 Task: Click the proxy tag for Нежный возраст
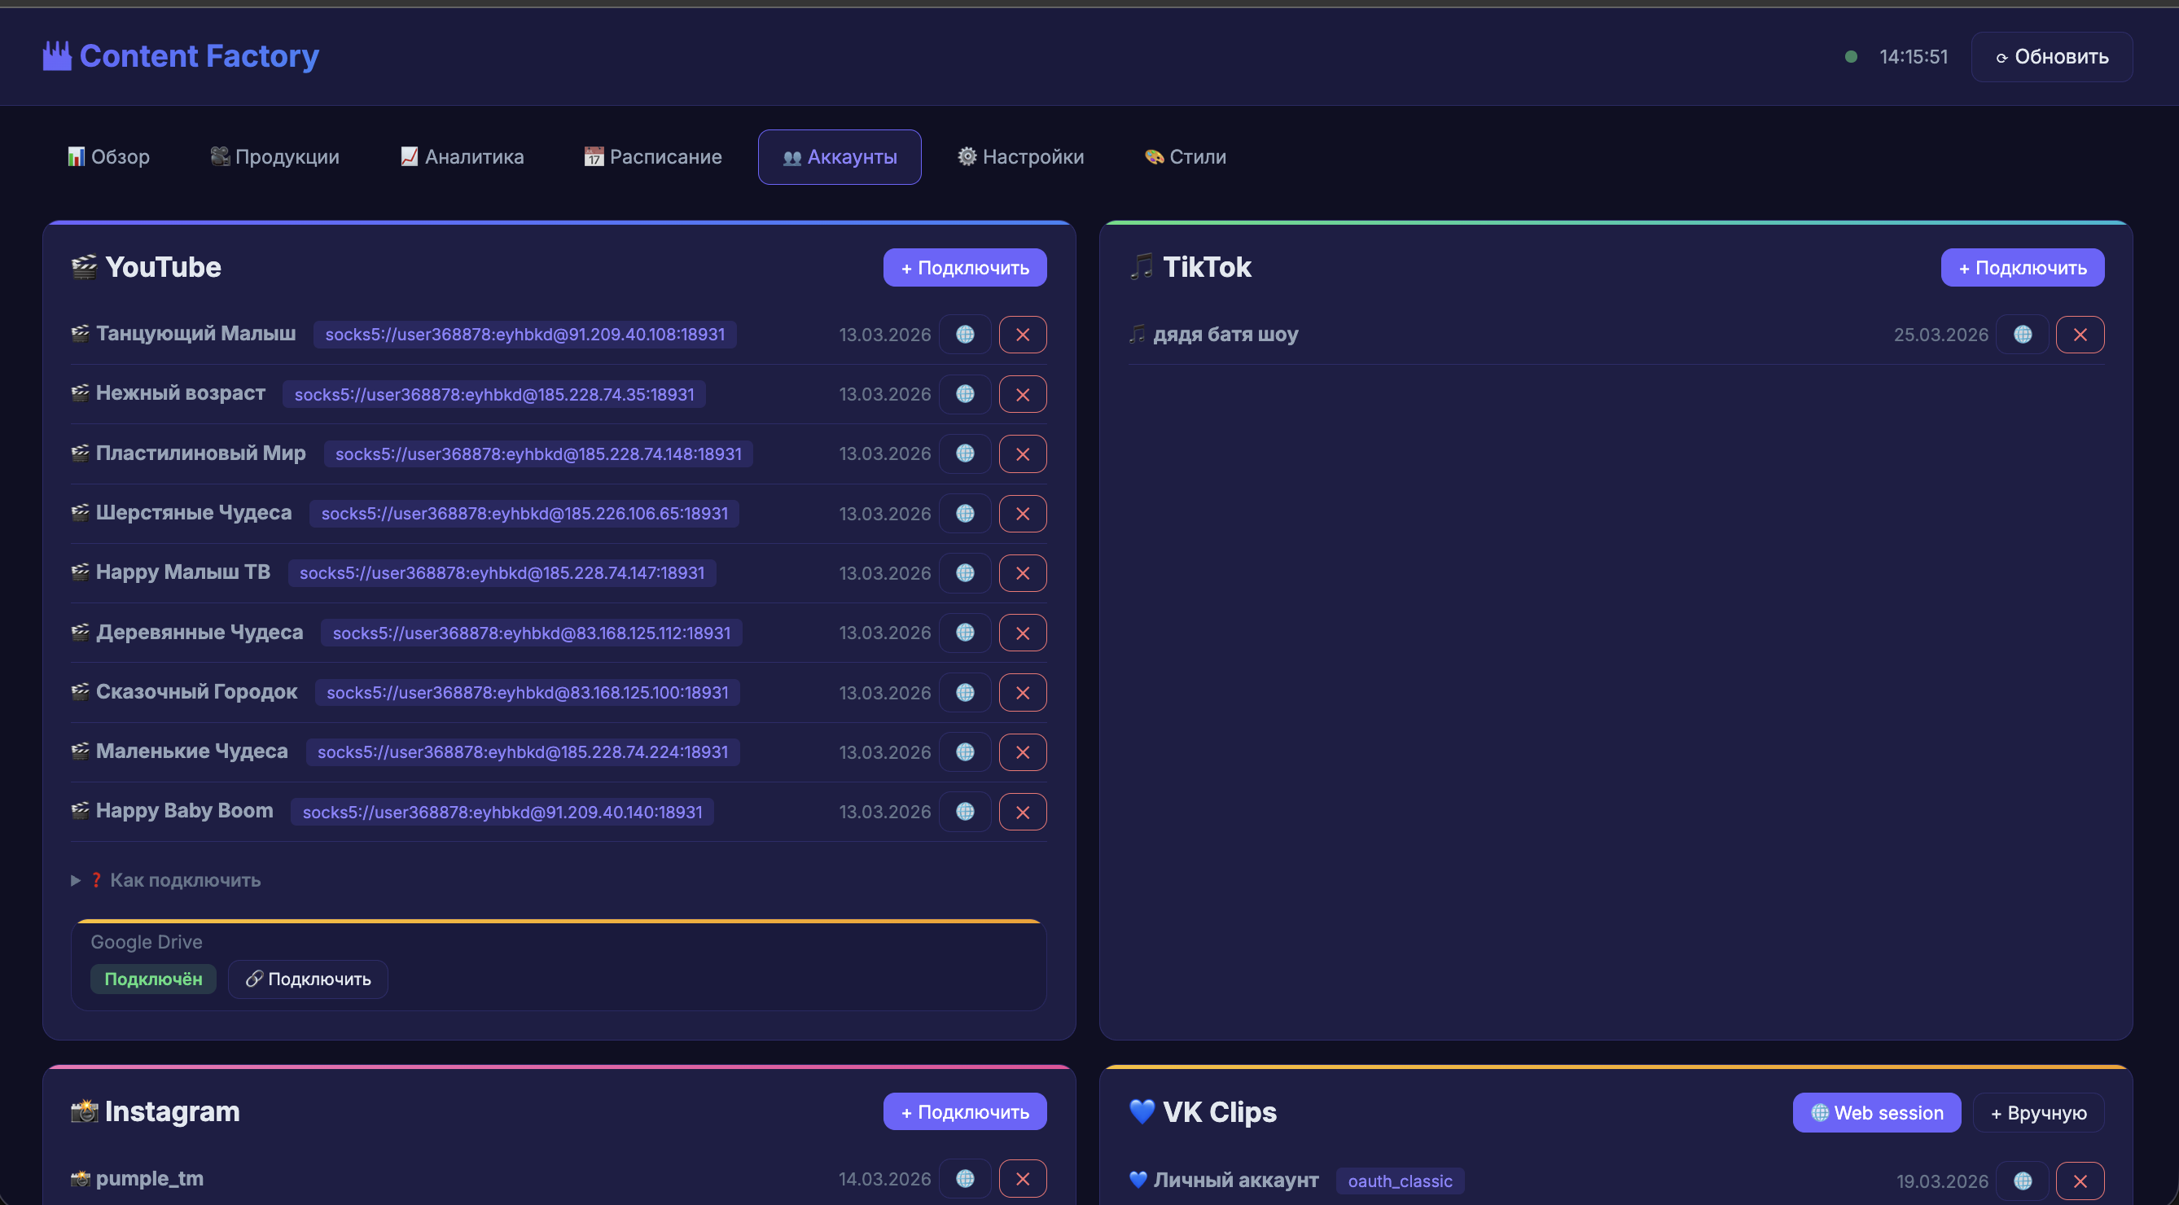[x=494, y=394]
